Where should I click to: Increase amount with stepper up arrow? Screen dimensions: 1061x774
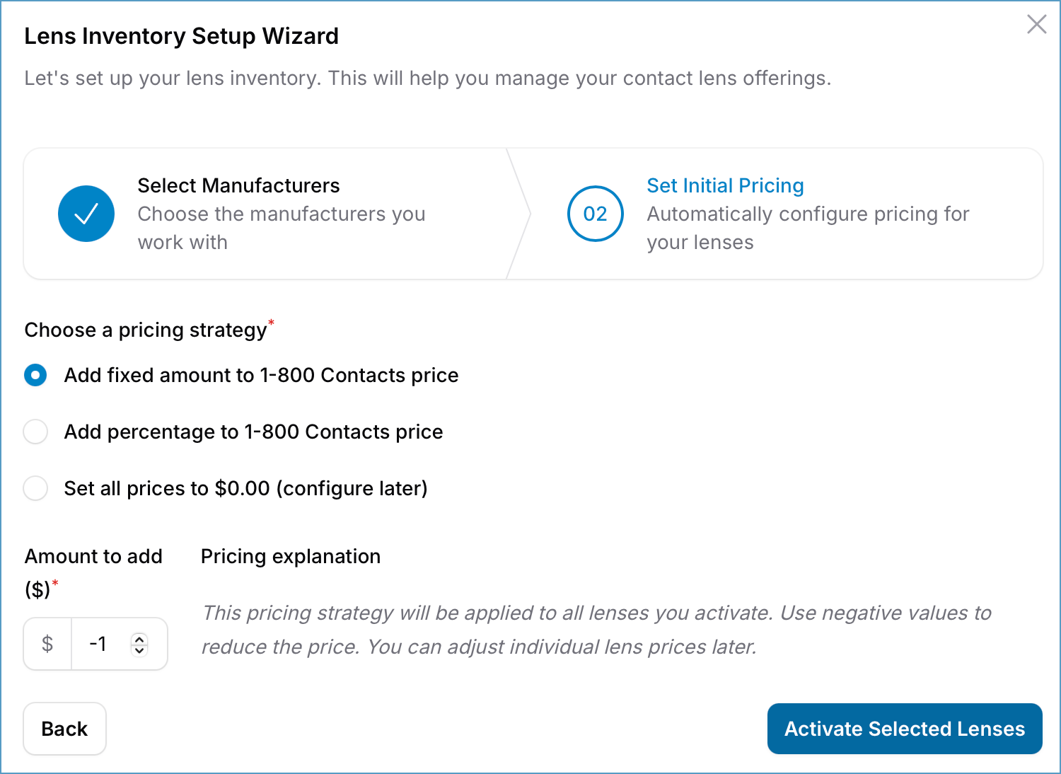pyautogui.click(x=139, y=638)
